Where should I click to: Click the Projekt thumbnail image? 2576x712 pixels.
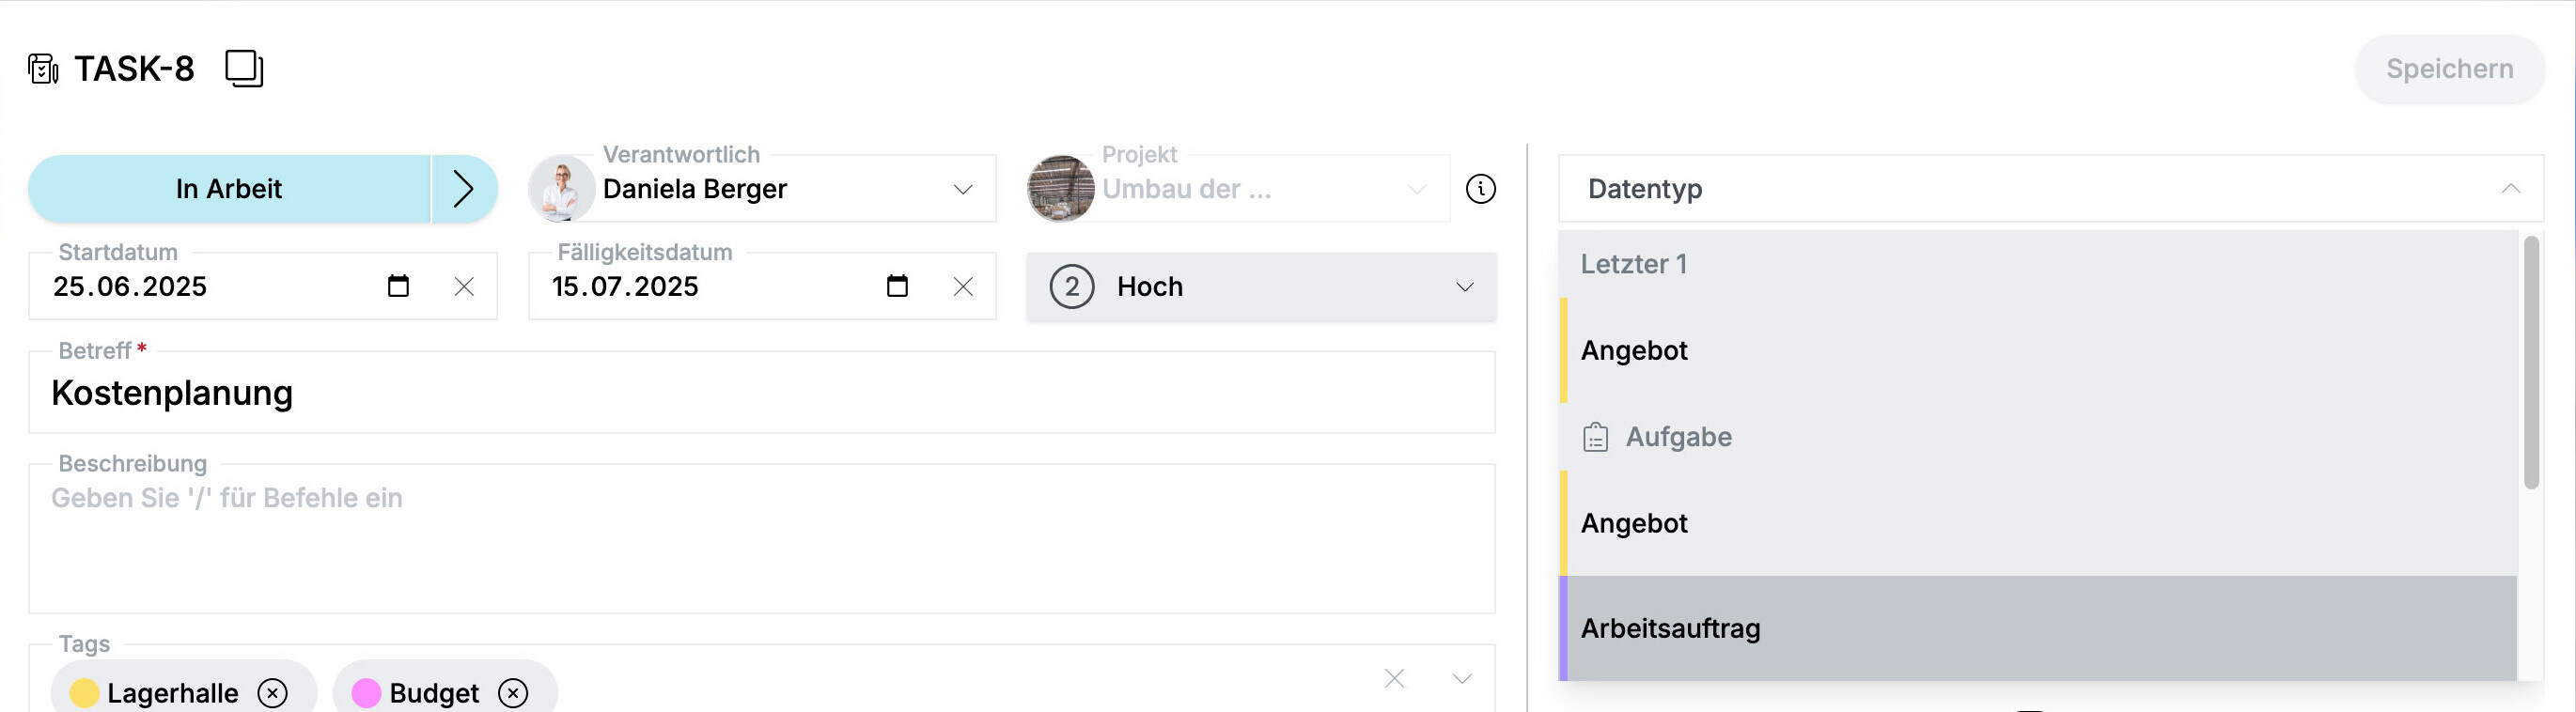pos(1061,189)
